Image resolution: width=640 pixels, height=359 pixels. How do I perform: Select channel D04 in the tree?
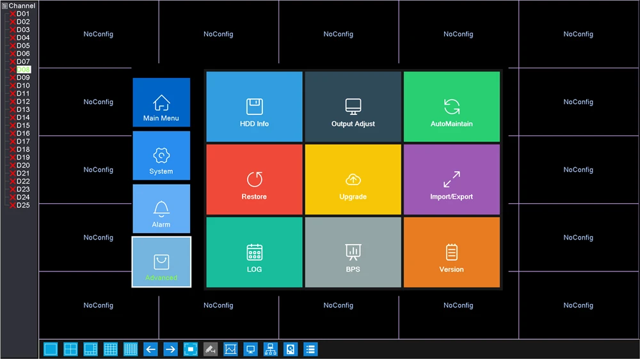tap(23, 38)
